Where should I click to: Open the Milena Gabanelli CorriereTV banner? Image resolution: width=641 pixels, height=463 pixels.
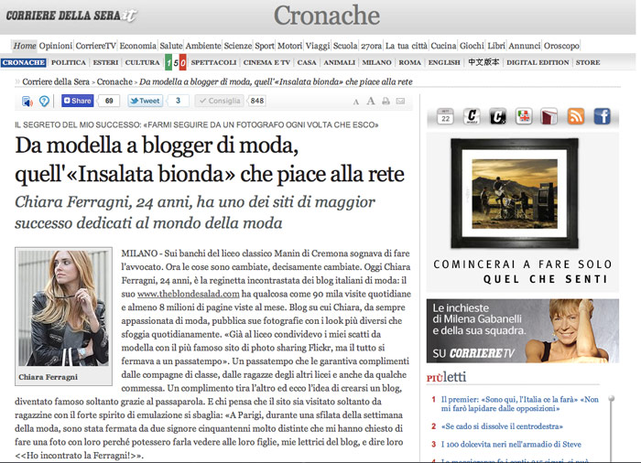point(521,330)
